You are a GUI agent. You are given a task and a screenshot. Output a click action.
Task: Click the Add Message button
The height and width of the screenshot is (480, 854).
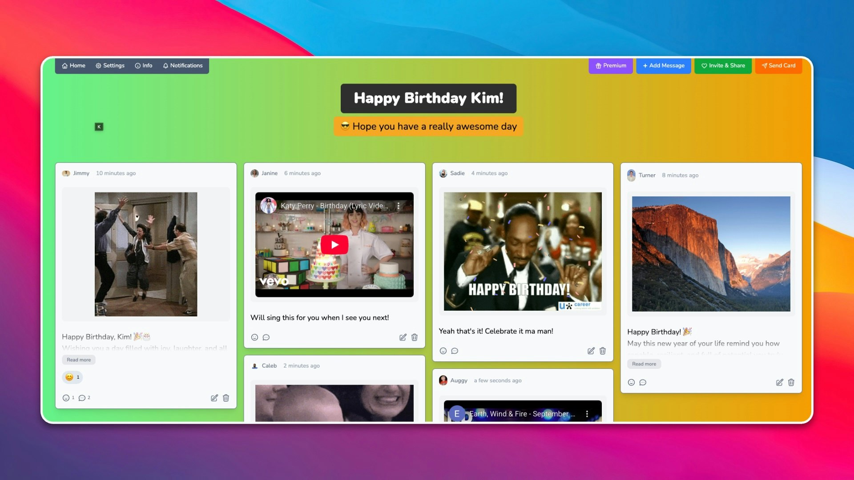663,65
